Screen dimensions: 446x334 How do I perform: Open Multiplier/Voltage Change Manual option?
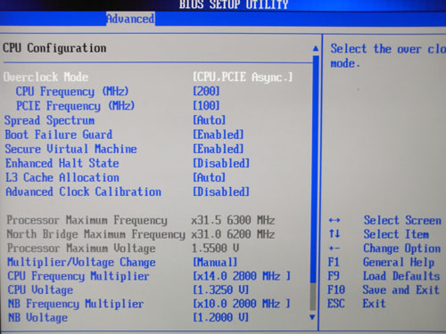pyautogui.click(x=215, y=262)
